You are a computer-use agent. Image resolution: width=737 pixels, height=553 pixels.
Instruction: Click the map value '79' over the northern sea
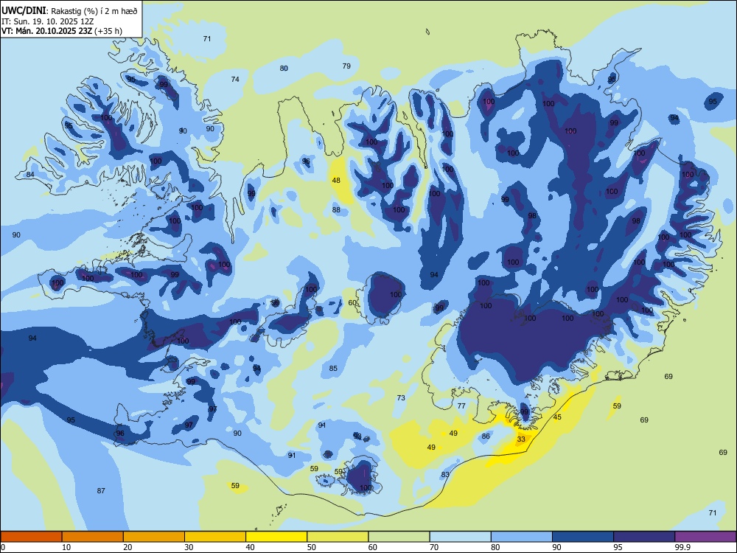(346, 66)
